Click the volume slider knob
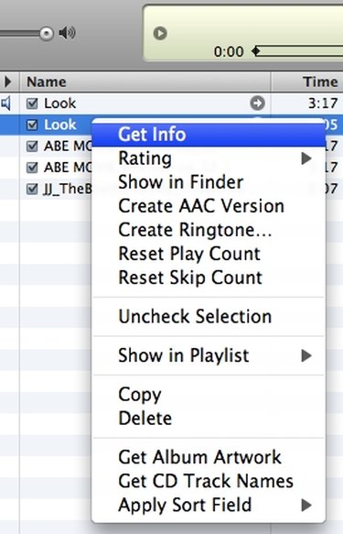The width and height of the screenshot is (343, 534). point(47,33)
